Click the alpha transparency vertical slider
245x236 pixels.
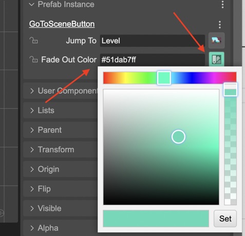coord(230,144)
